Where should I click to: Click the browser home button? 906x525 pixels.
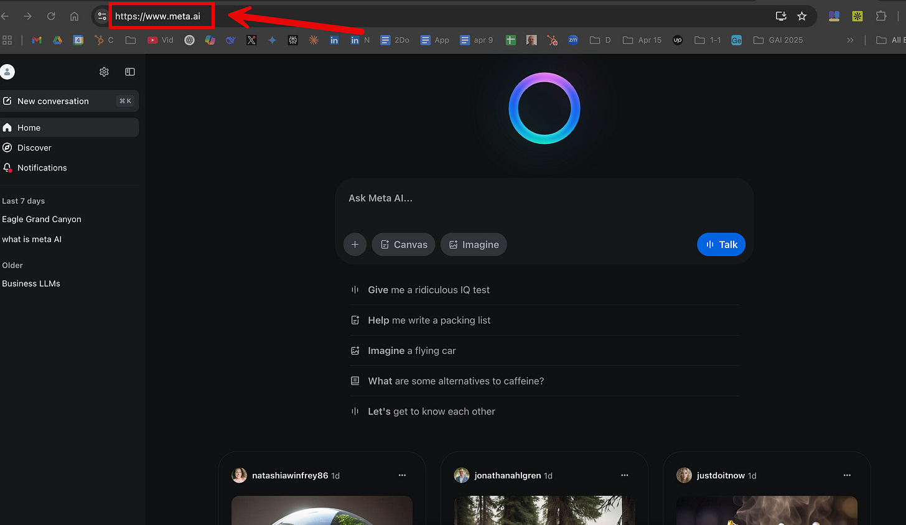[74, 16]
